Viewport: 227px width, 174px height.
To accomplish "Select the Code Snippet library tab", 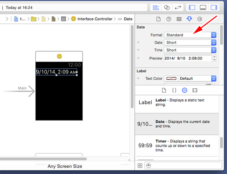I will pyautogui.click(x=174, y=90).
